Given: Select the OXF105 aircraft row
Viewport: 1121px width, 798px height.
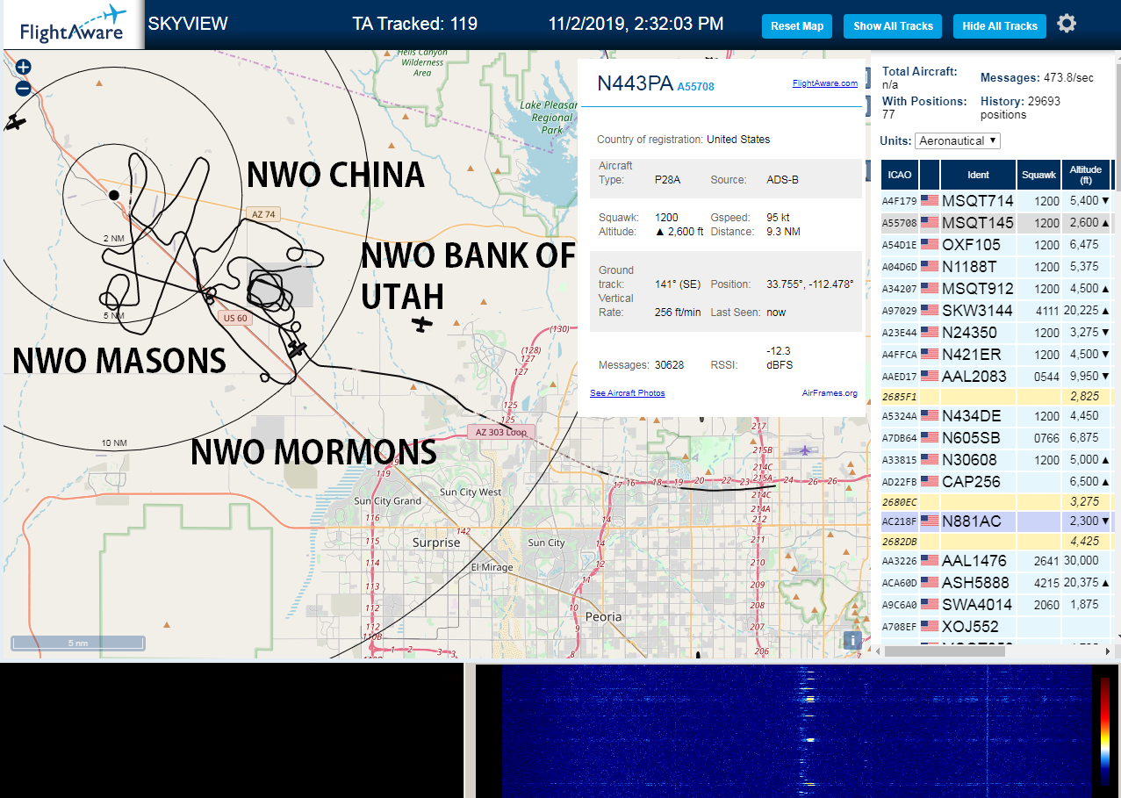Looking at the screenshot, I should (997, 245).
